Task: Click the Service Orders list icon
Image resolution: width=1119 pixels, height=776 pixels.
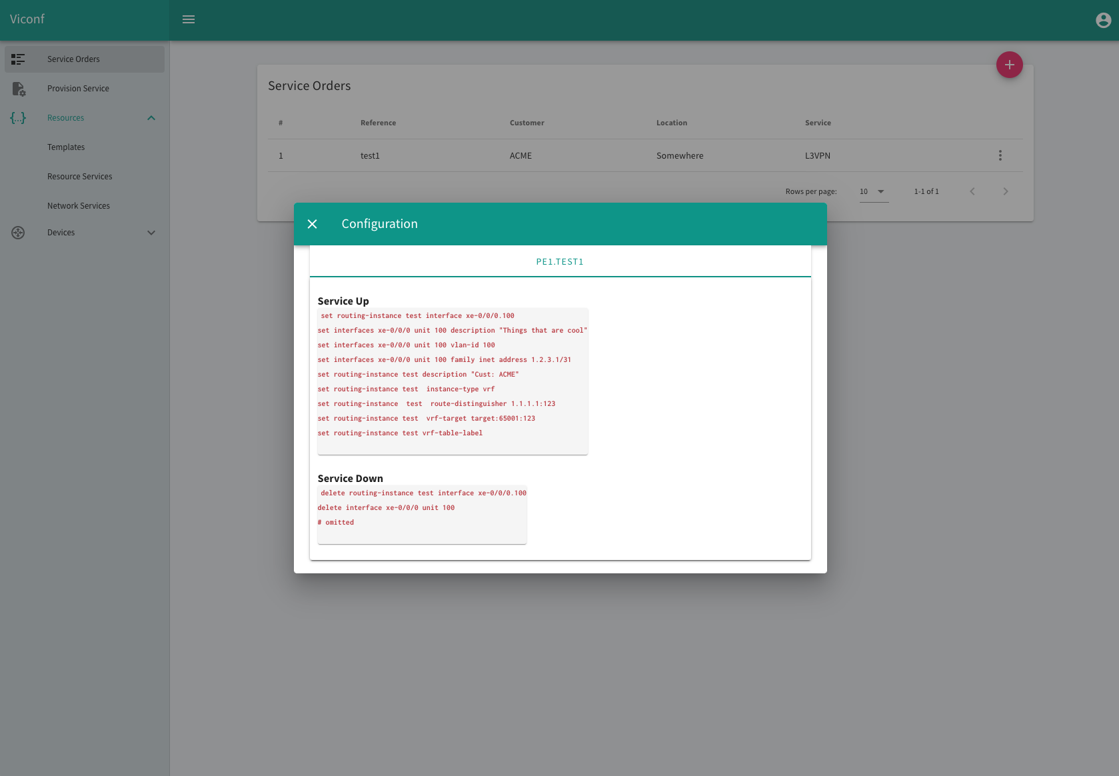Action: point(18,59)
